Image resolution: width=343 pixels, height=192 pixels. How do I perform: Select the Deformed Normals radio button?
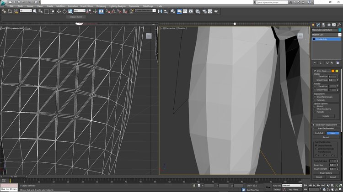[x=316, y=149]
